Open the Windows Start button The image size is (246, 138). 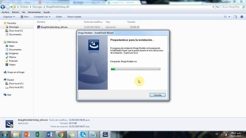[x=5, y=135]
